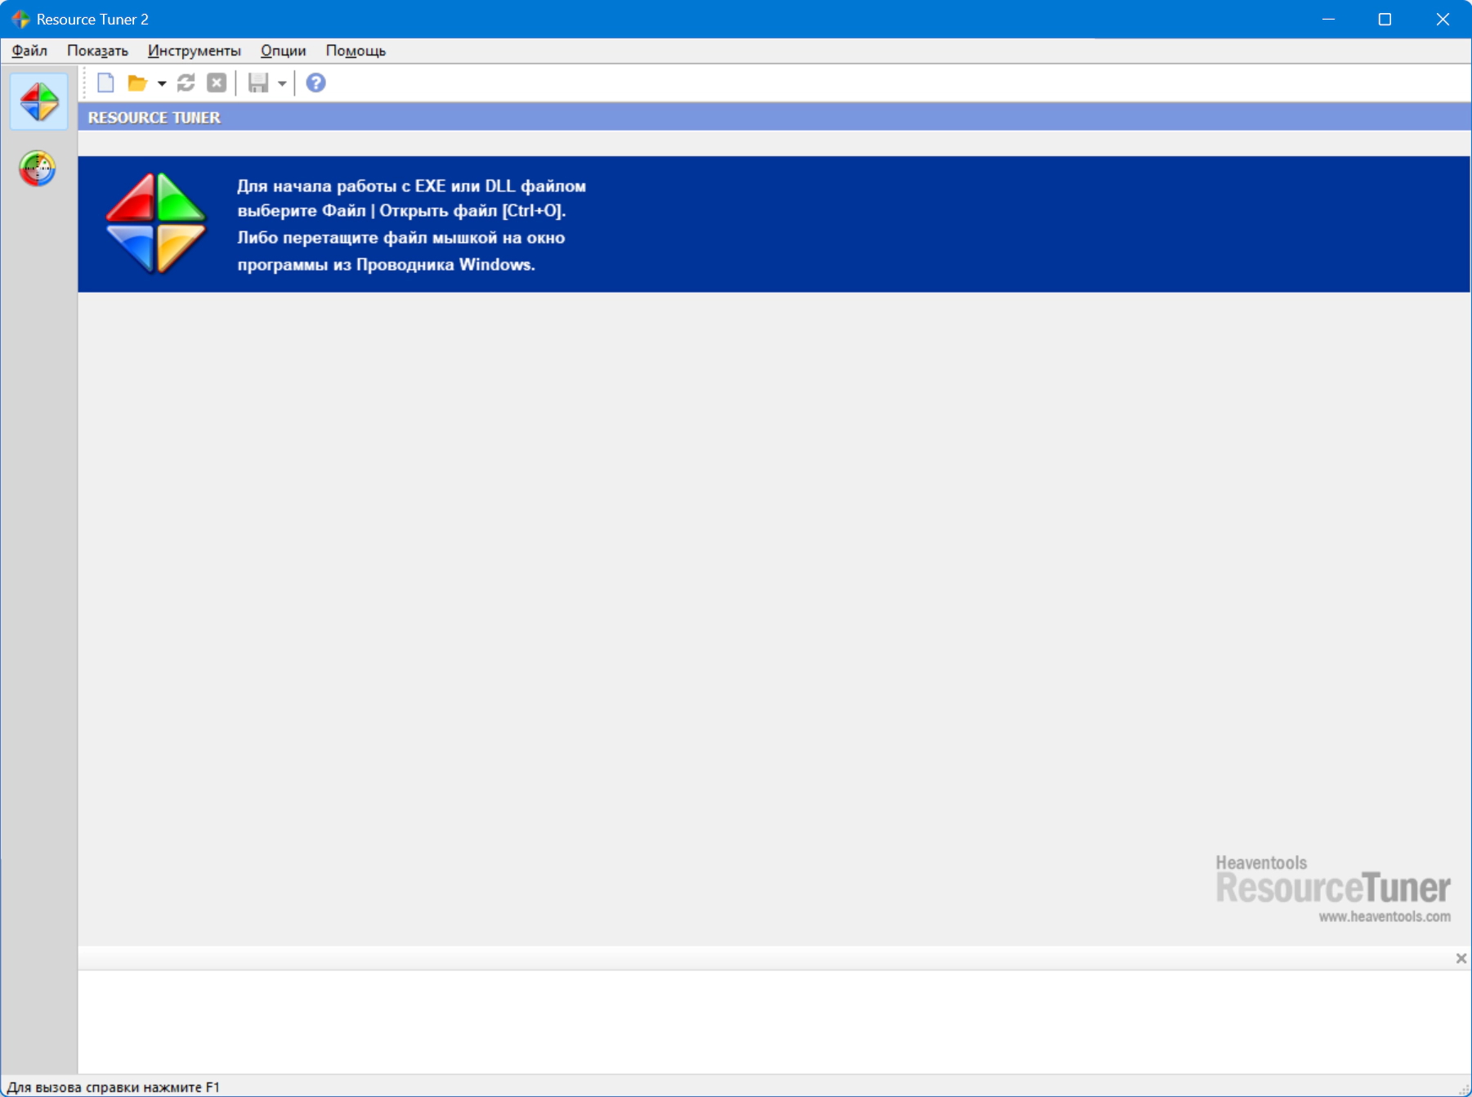Click the RESOURCE TUNER header bar

(x=774, y=117)
